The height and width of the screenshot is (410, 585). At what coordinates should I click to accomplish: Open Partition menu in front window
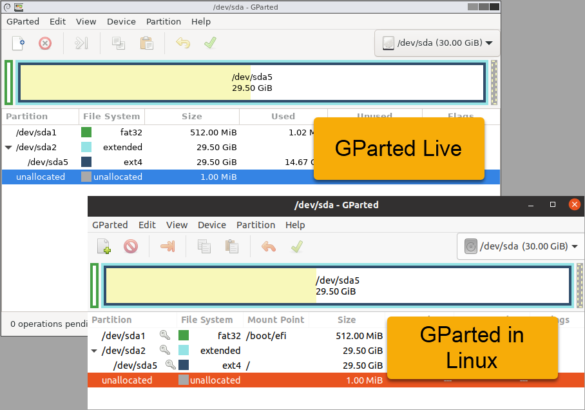256,225
